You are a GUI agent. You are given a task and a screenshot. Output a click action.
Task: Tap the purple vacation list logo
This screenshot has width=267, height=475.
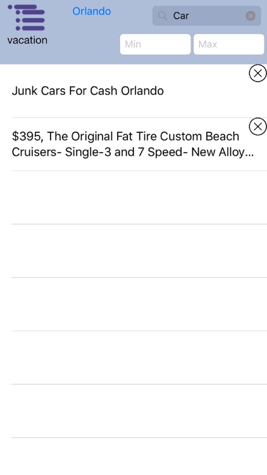click(27, 18)
